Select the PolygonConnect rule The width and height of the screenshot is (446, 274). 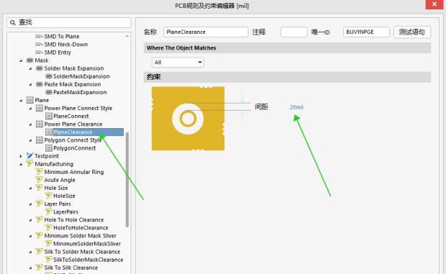coord(74,148)
